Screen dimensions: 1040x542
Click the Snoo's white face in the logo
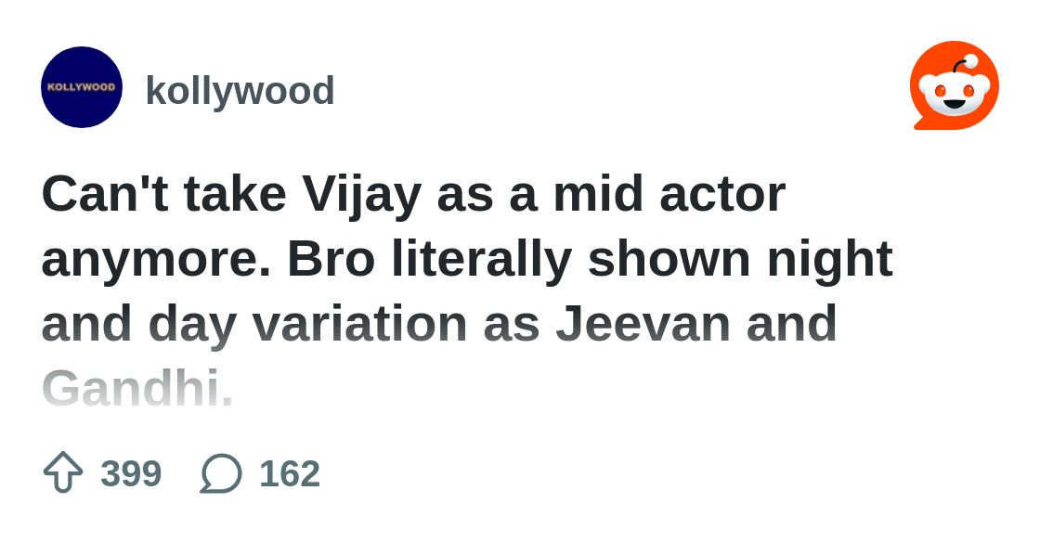point(954,93)
